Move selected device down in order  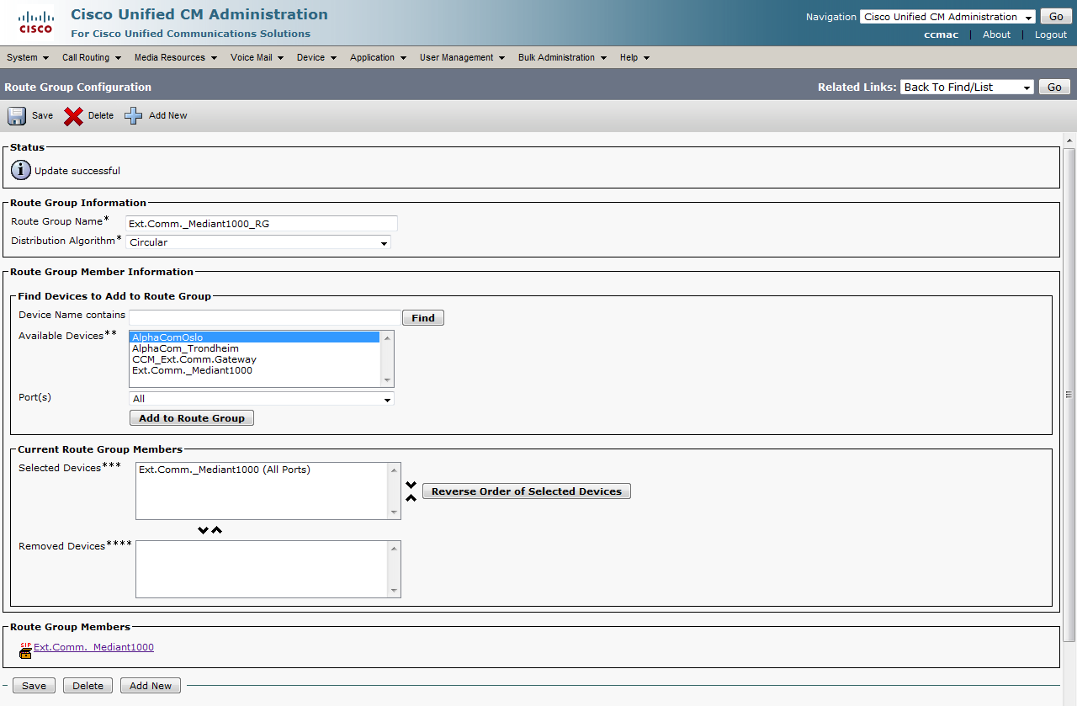(x=411, y=485)
